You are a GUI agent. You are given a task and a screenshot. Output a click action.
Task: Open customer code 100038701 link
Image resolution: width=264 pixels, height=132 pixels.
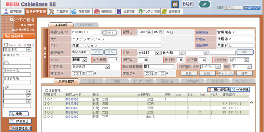click(73, 108)
